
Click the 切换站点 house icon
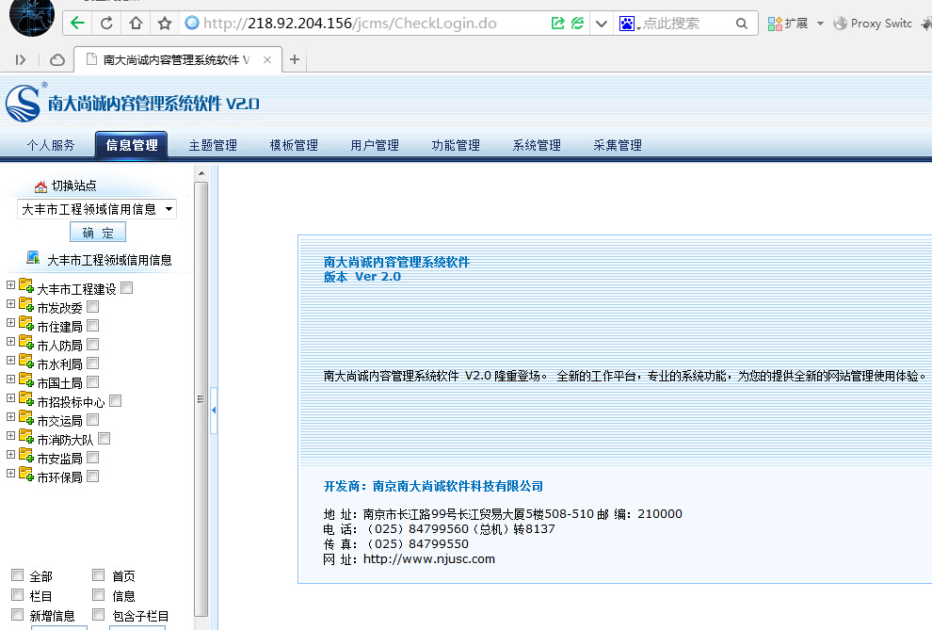[x=40, y=186]
